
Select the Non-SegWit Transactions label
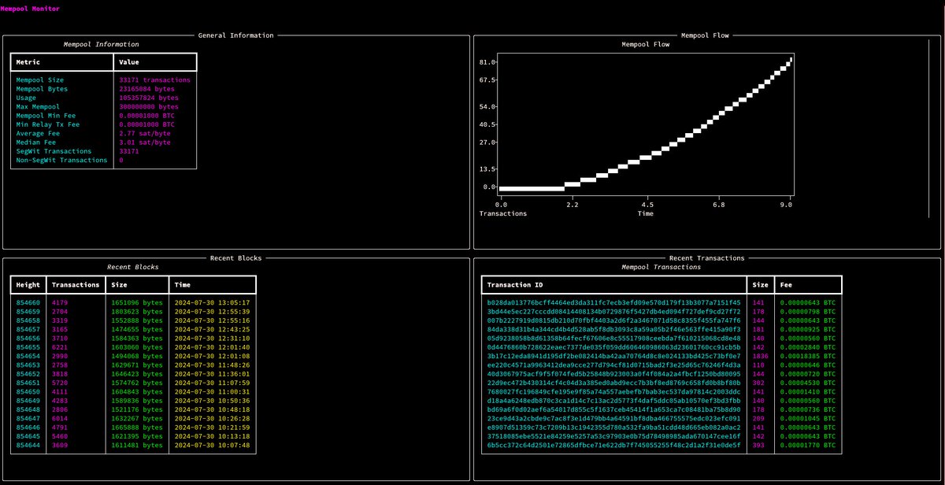click(x=62, y=161)
